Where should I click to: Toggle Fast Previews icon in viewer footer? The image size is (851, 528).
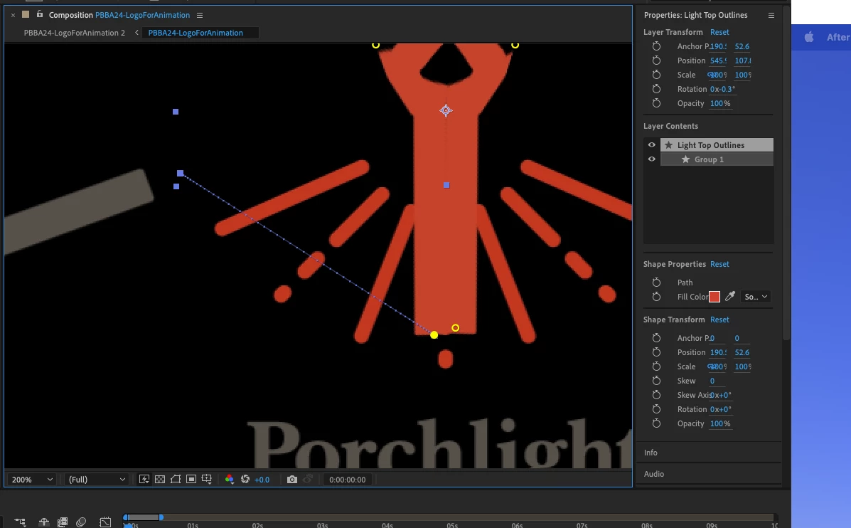(144, 479)
